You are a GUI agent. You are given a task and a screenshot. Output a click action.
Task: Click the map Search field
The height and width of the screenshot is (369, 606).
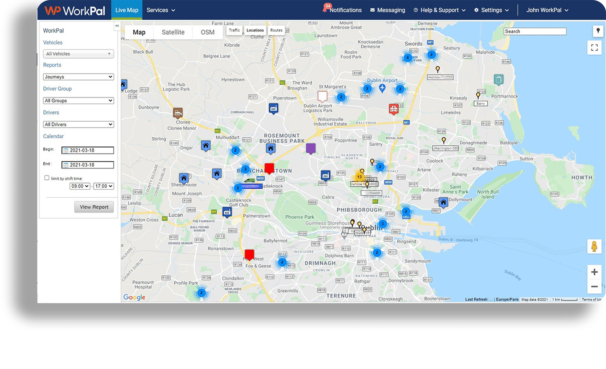[x=535, y=31]
